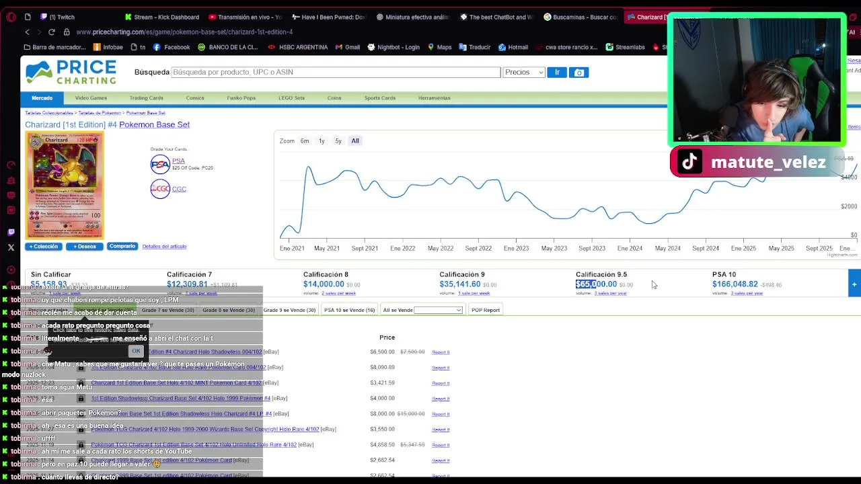
Task: Click the Calificación 9 price $35,141.60
Action: pos(459,284)
